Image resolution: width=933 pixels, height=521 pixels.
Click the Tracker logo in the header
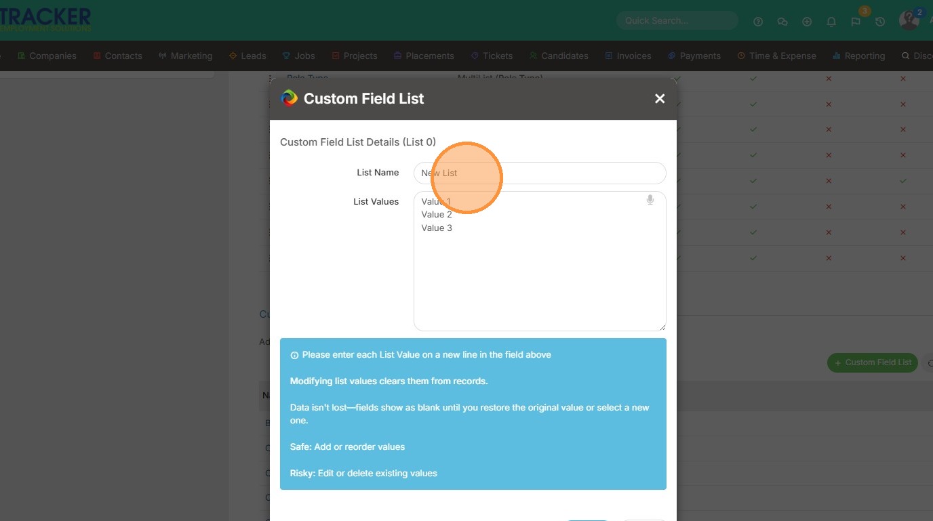(x=45, y=19)
